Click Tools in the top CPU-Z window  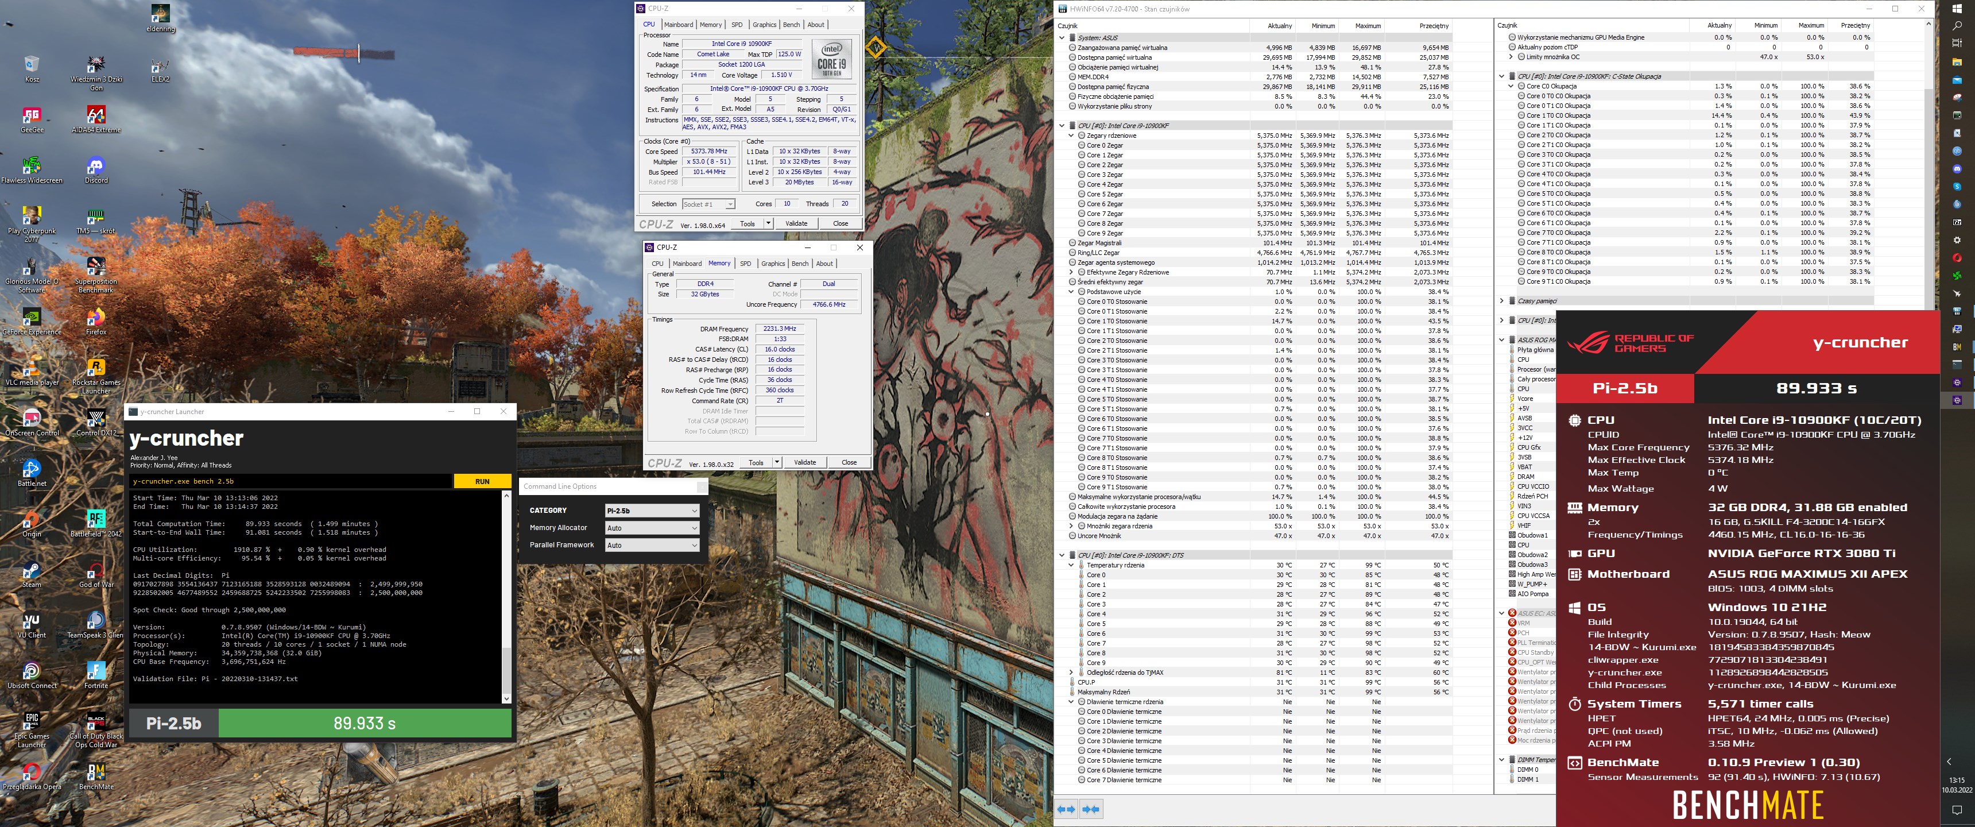[748, 224]
